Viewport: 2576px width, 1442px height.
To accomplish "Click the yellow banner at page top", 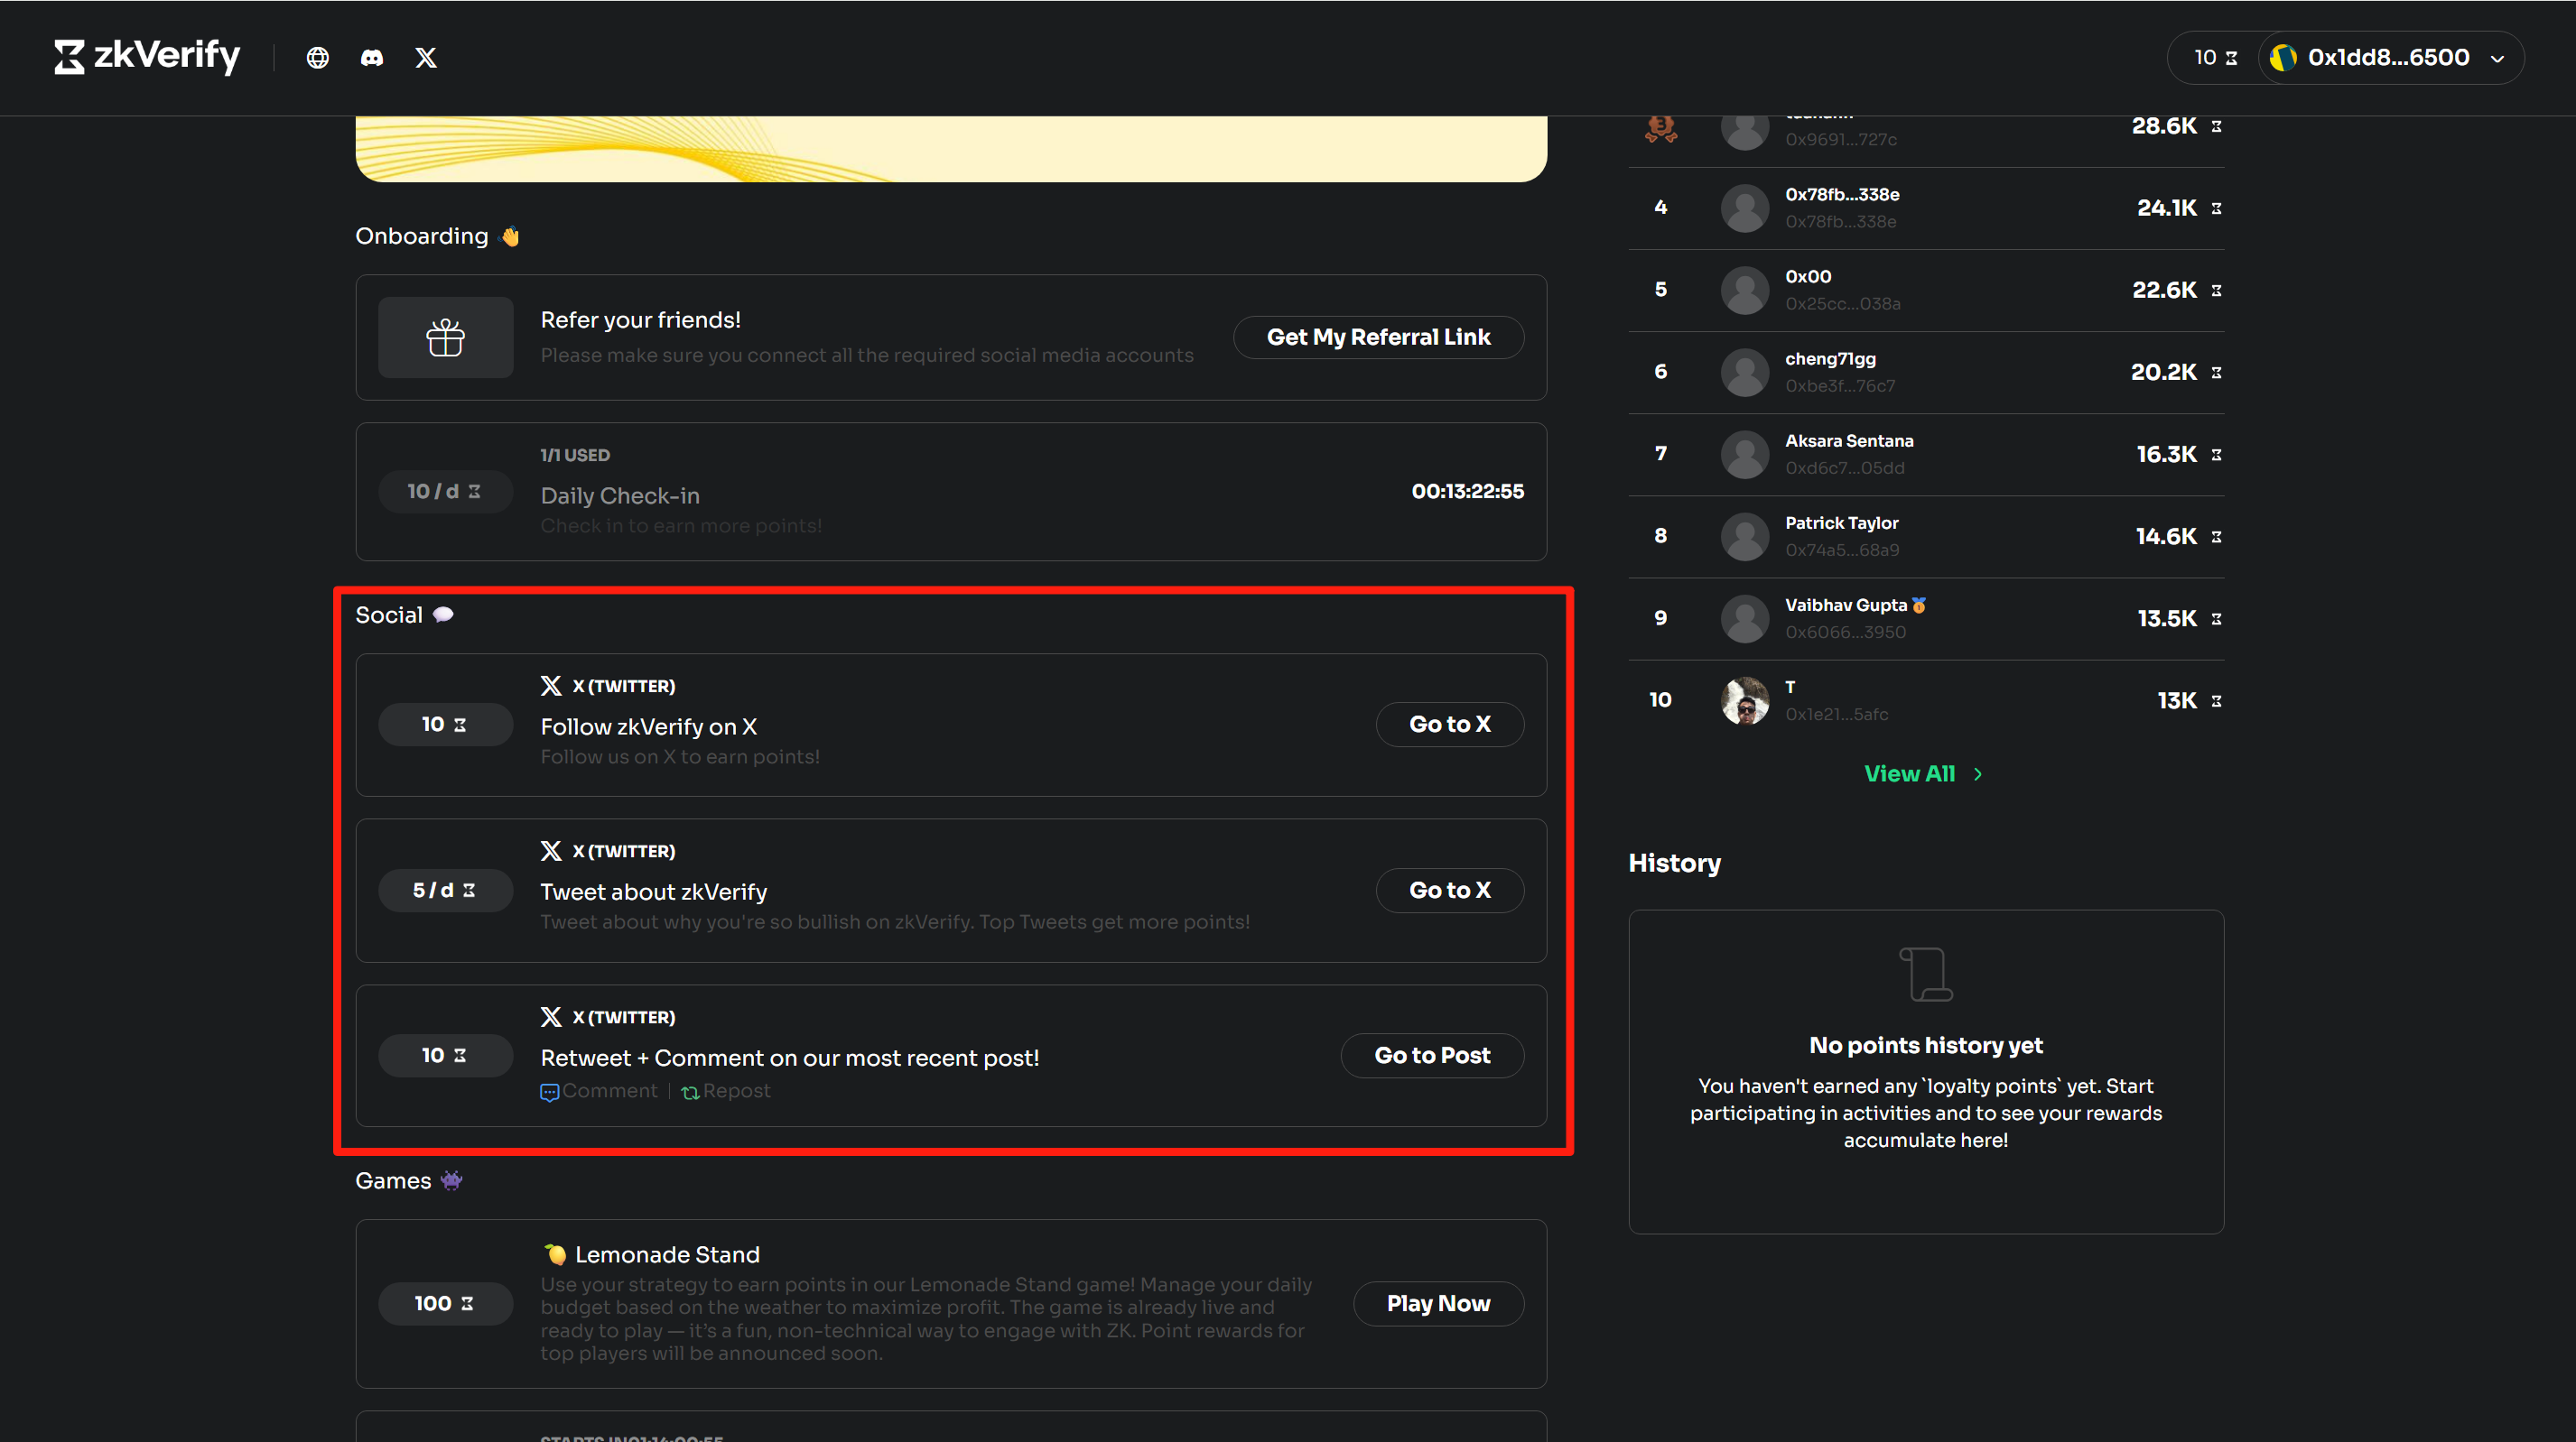I will click(951, 149).
